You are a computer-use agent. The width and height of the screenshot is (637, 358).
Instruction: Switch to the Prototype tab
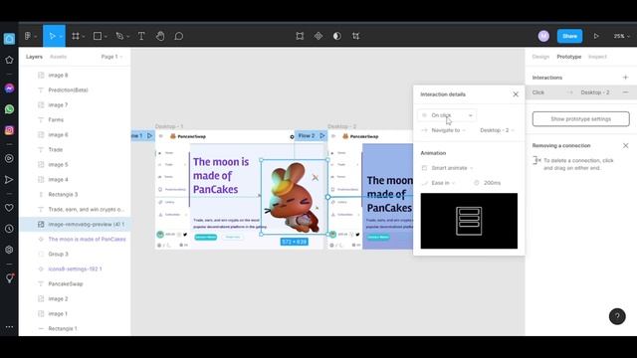pyautogui.click(x=568, y=57)
